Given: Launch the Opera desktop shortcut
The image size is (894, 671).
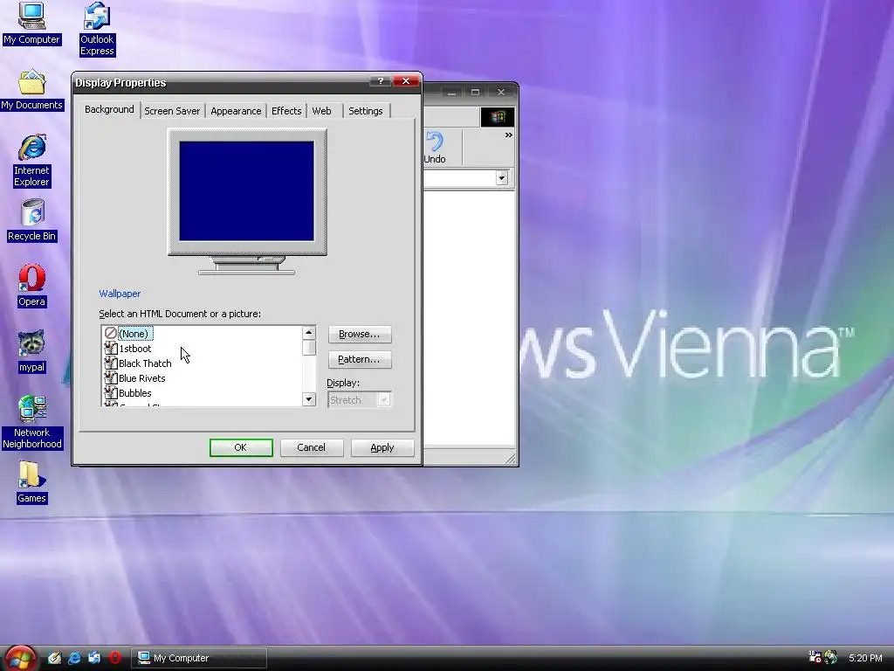Looking at the screenshot, I should [x=31, y=286].
